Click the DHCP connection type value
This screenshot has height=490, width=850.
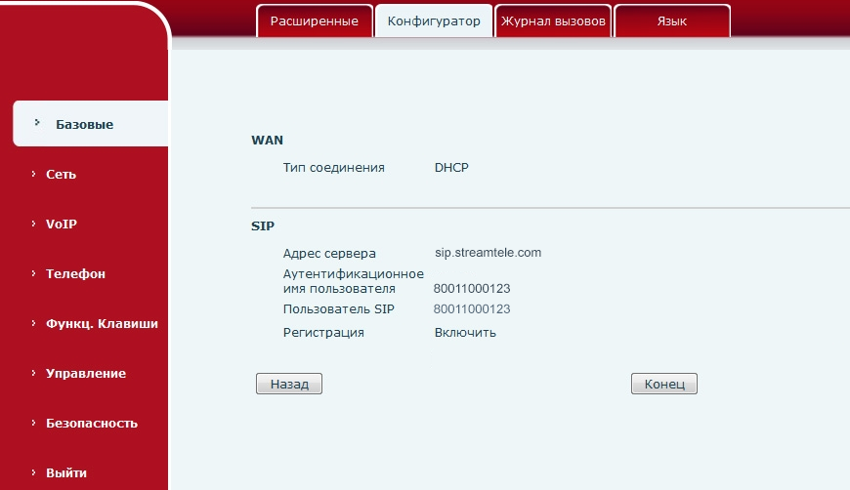click(451, 168)
